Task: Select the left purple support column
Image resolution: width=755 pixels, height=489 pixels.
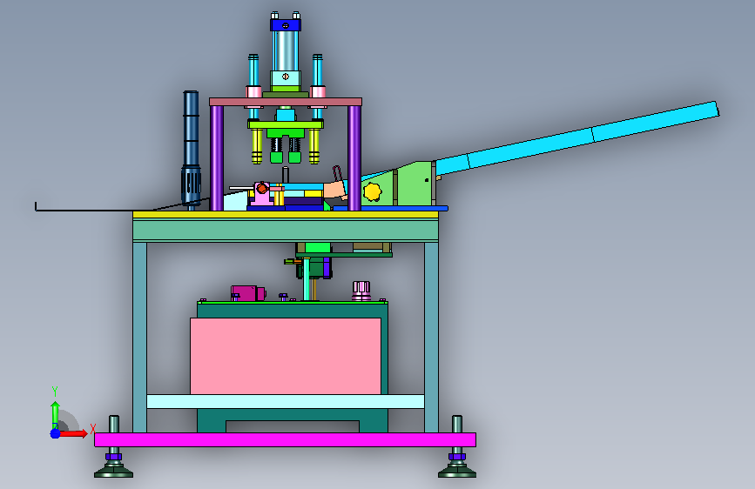Action: click(217, 157)
